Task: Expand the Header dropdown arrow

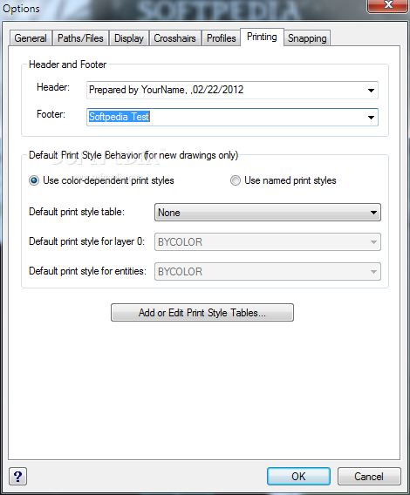Action: [x=371, y=91]
